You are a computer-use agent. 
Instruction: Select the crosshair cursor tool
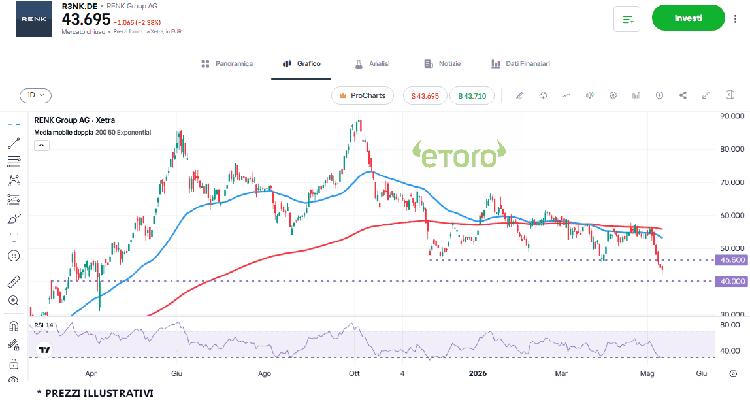click(x=14, y=125)
